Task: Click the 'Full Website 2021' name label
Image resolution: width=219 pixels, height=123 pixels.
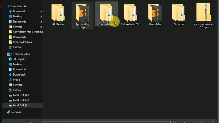Action: [x=131, y=24]
